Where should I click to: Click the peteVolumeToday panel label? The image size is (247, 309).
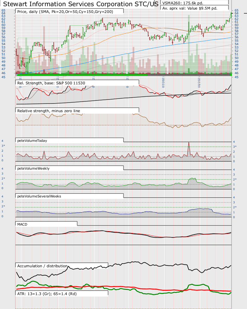tap(32, 141)
